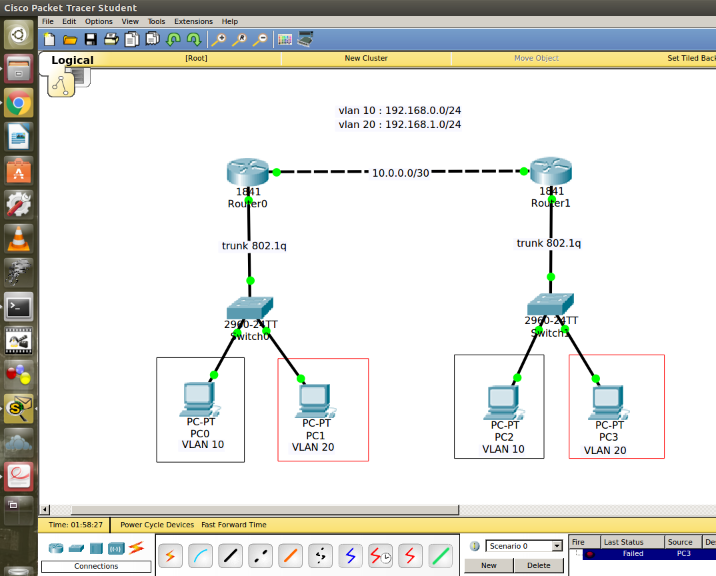Click New Cluster in the workspace bar
Screen dimensions: 716x576
click(366, 58)
